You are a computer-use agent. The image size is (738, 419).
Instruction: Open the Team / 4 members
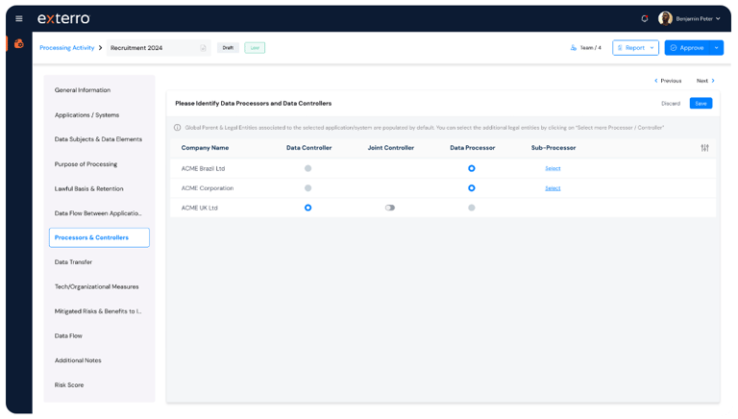point(585,47)
